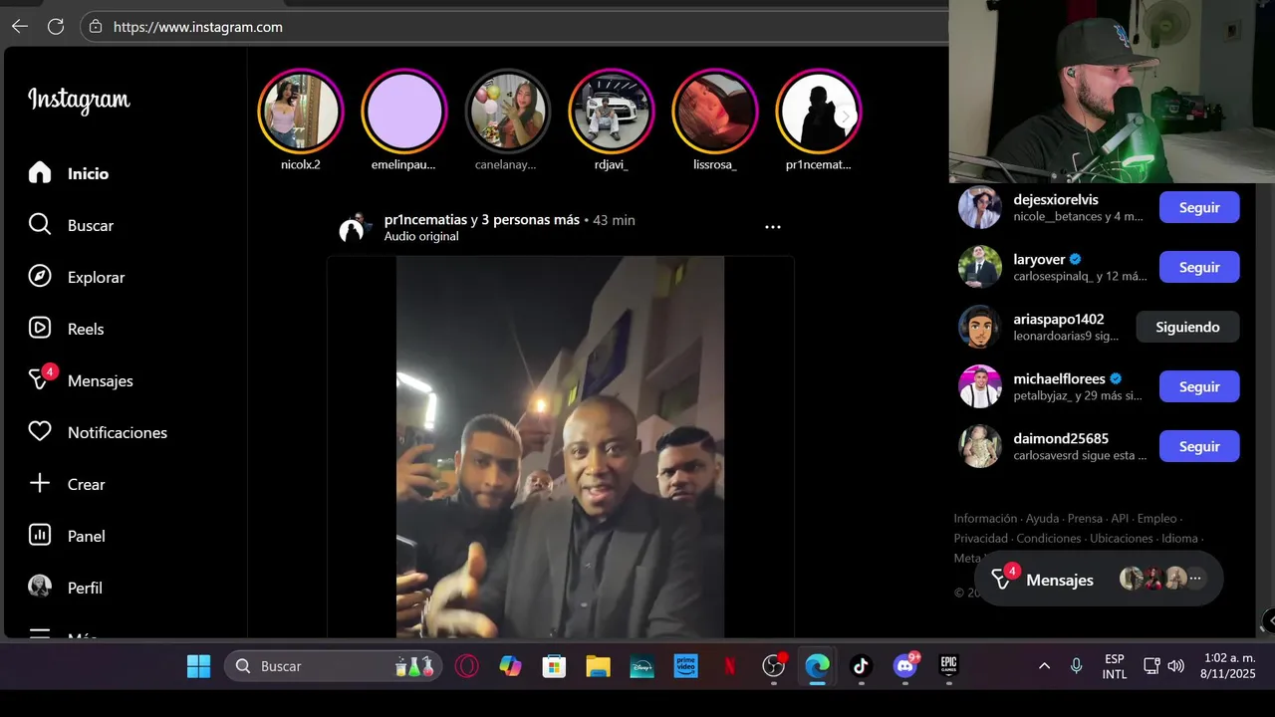Click Ayuda footer link
This screenshot has width=1275, height=717.
(1042, 519)
